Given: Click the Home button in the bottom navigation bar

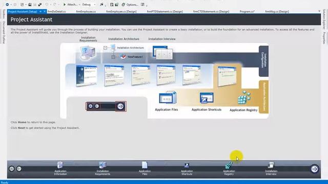Looking at the screenshot, I should tap(12, 169).
